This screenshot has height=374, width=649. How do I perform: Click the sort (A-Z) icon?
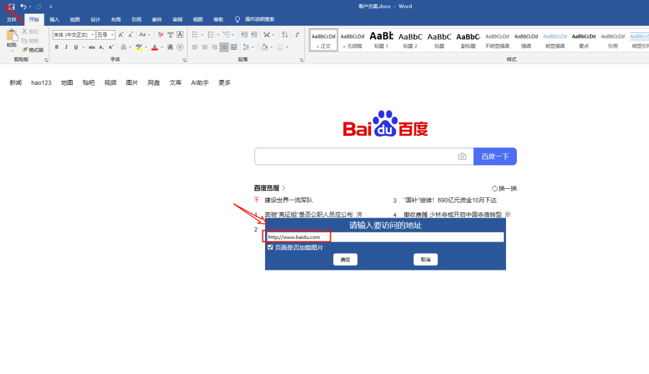(x=285, y=35)
